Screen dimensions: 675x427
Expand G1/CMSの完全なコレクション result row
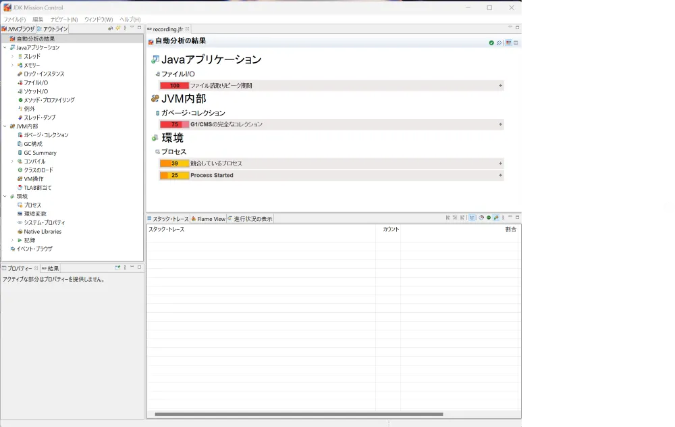click(500, 124)
